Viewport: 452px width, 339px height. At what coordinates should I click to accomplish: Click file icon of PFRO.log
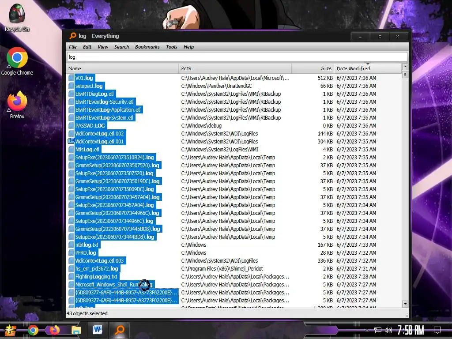click(71, 253)
